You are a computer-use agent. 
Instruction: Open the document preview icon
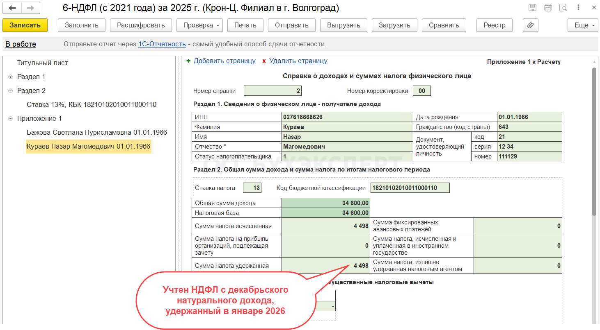tap(563, 8)
